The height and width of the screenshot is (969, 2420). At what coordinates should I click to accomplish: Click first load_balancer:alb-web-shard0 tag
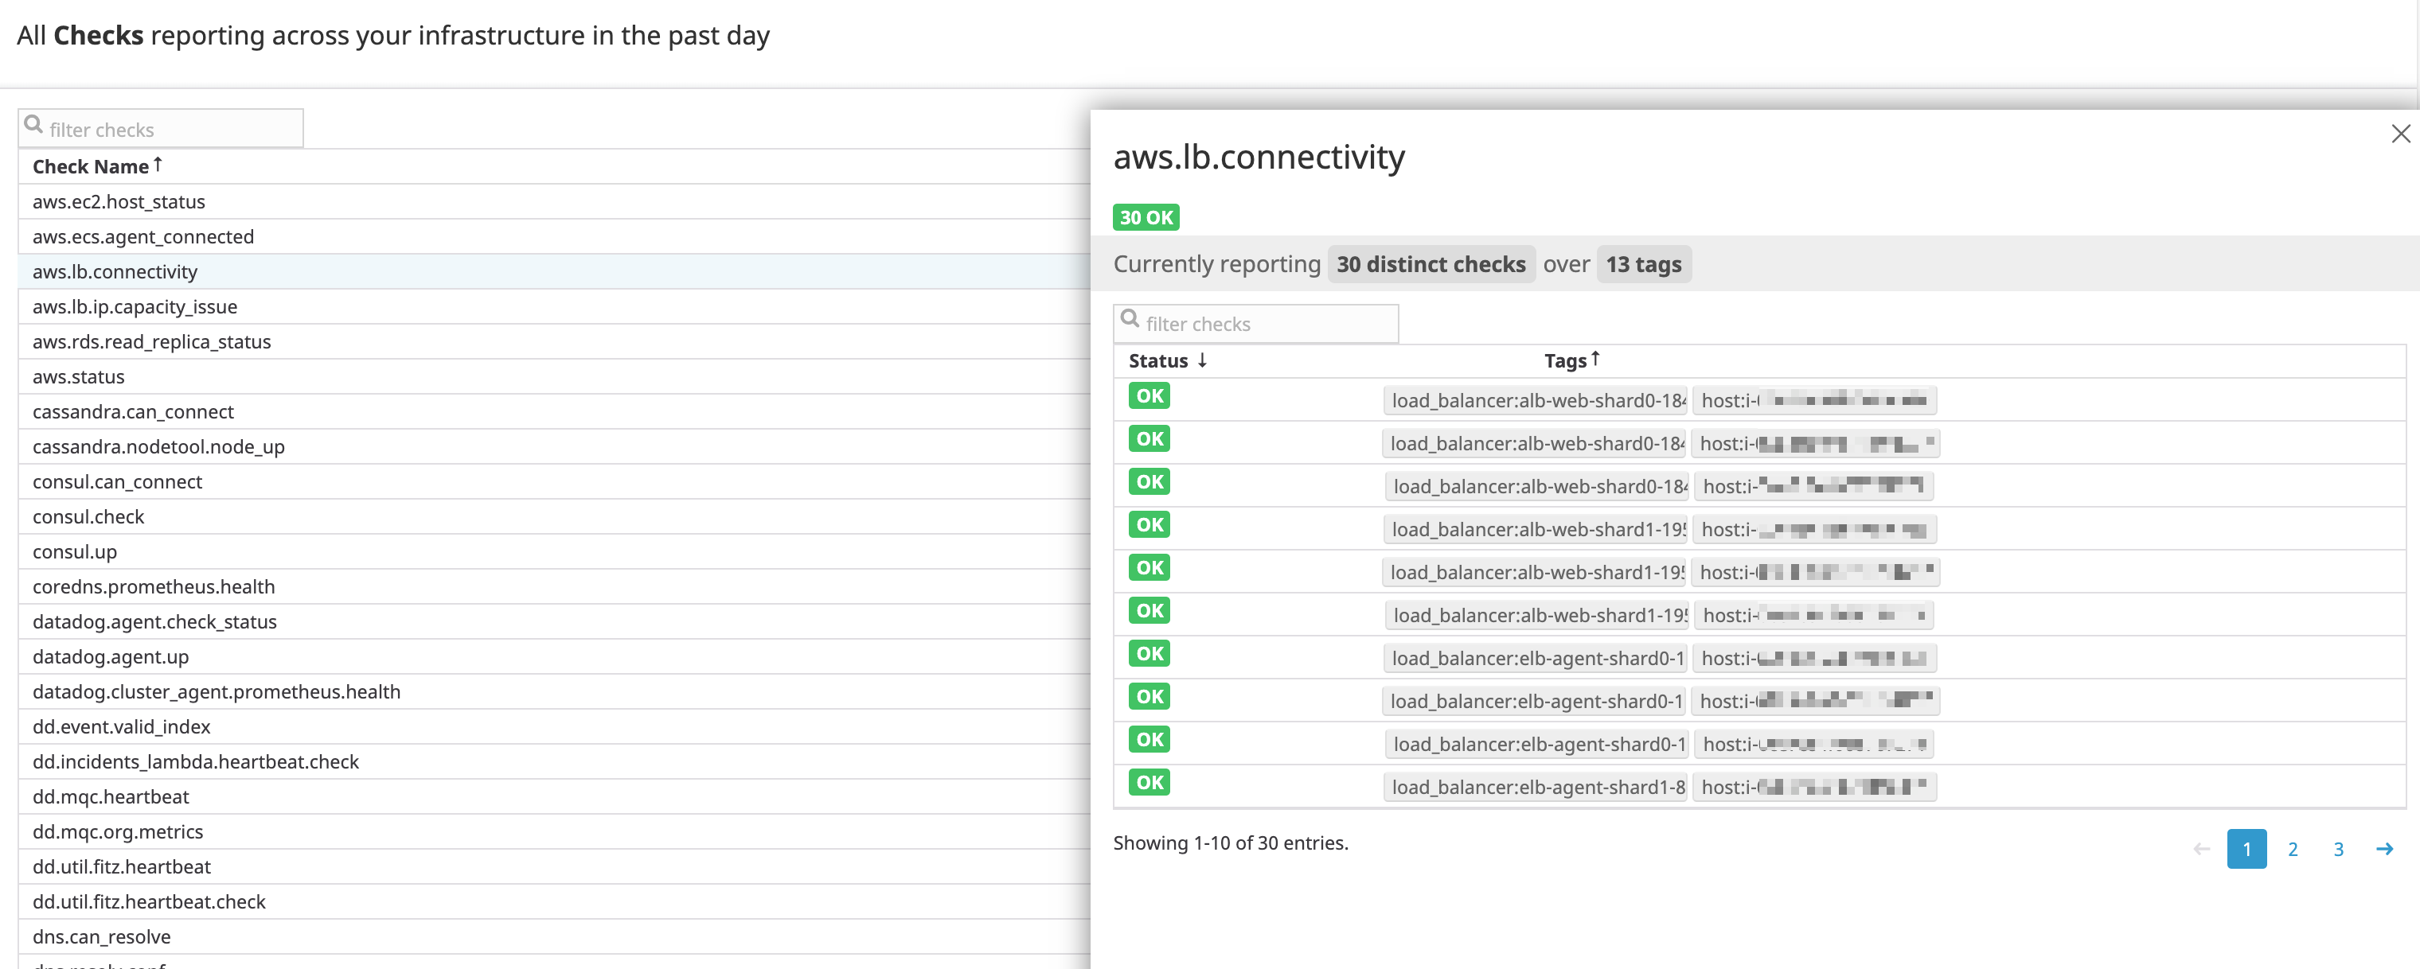[1536, 401]
